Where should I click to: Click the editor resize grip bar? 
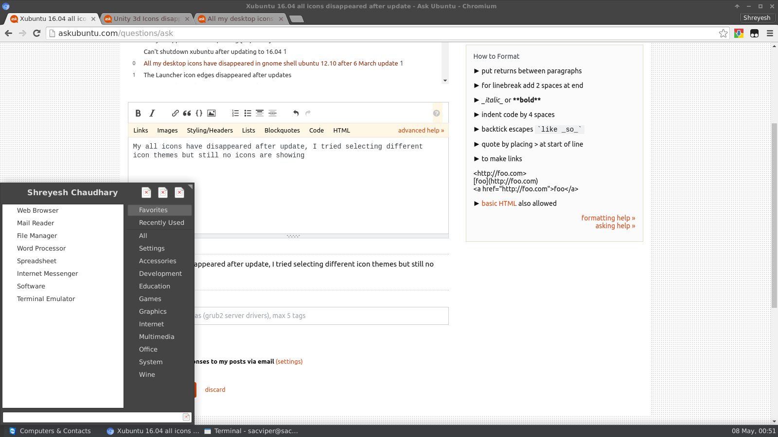[x=293, y=236]
